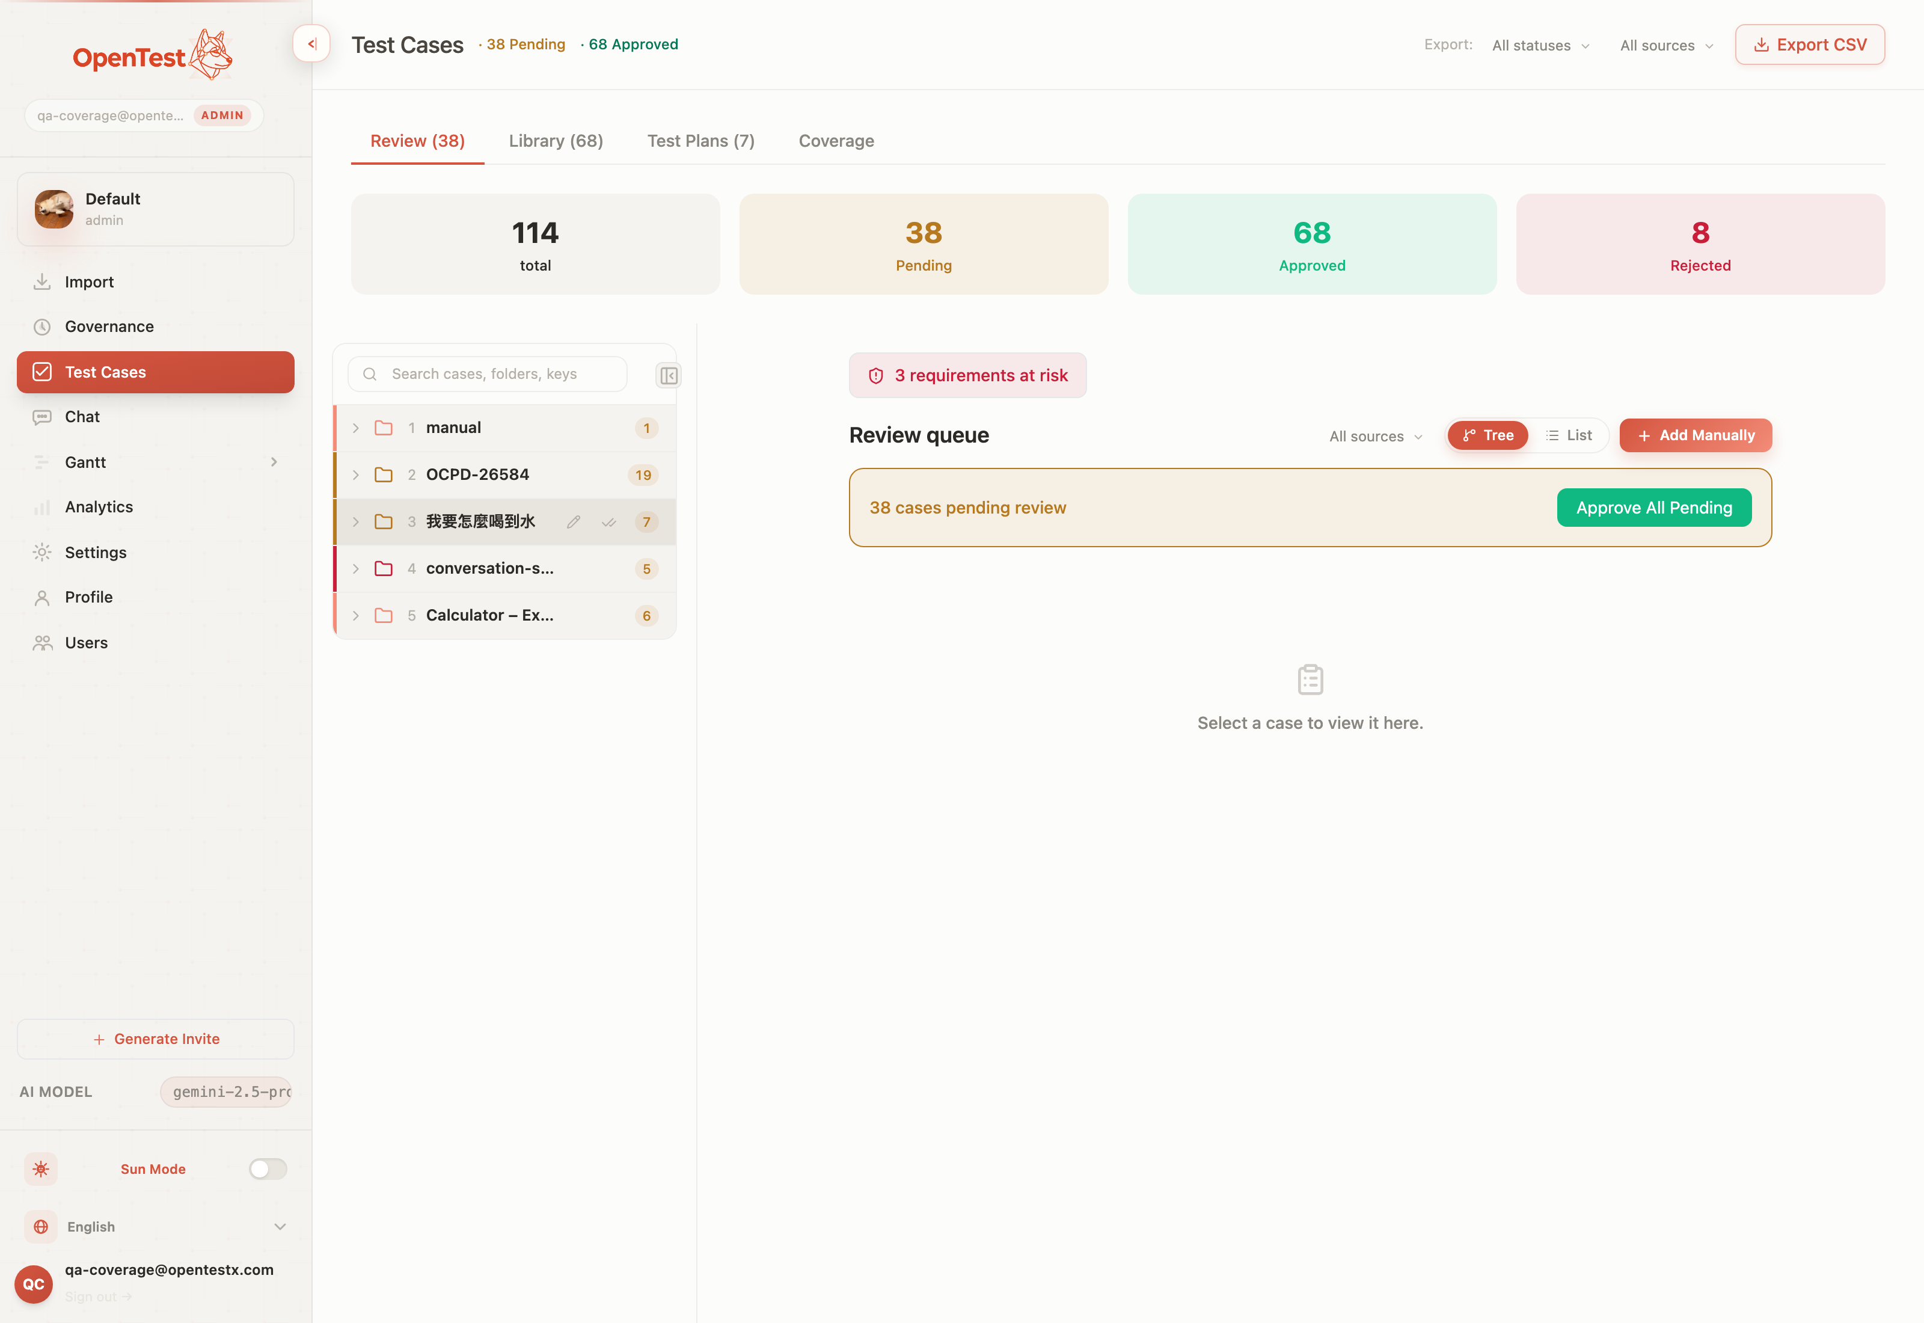Collapse the sidebar with the arrow button
Image resolution: width=1924 pixels, height=1323 pixels.
pyautogui.click(x=311, y=44)
